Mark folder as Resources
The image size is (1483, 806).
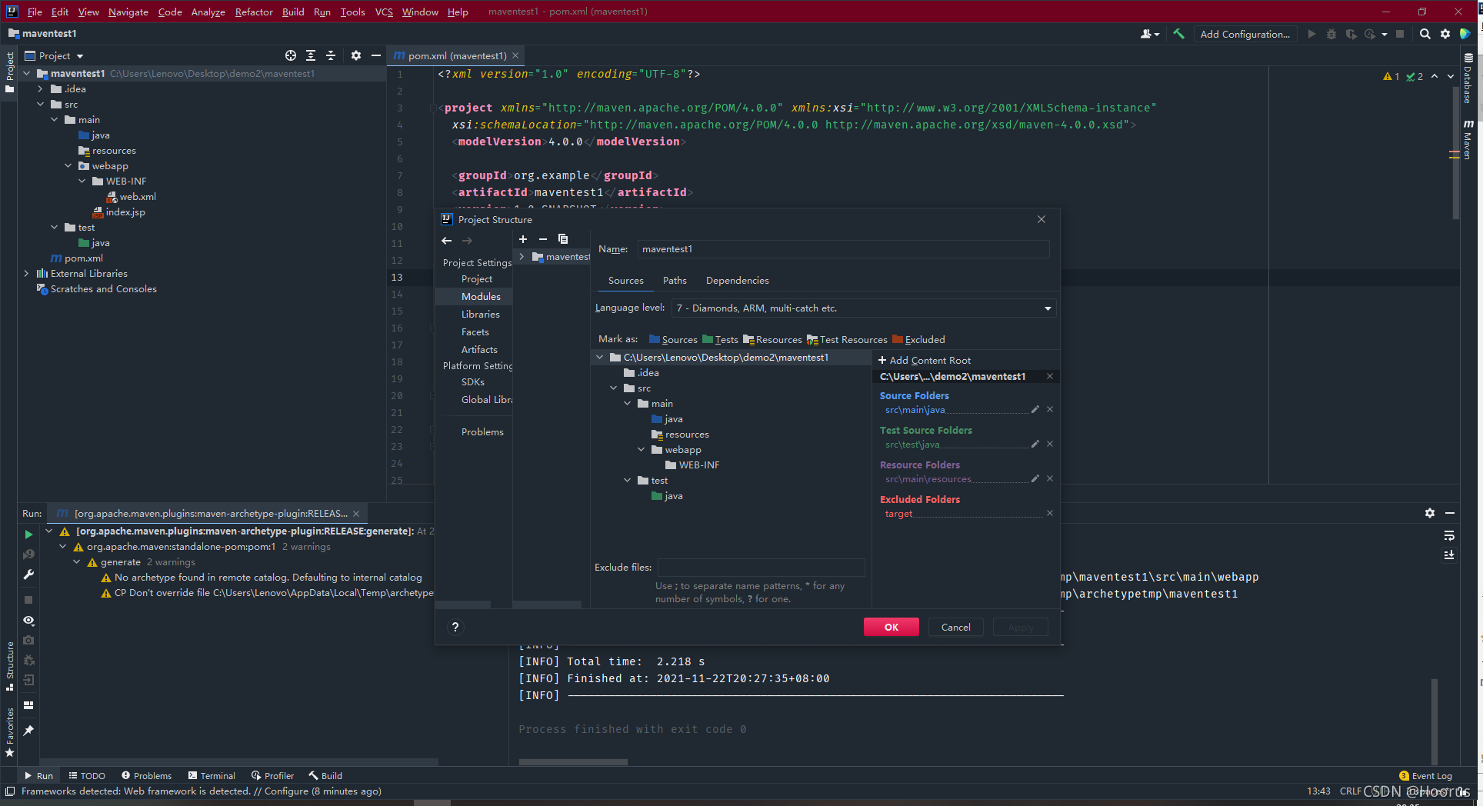click(x=772, y=339)
